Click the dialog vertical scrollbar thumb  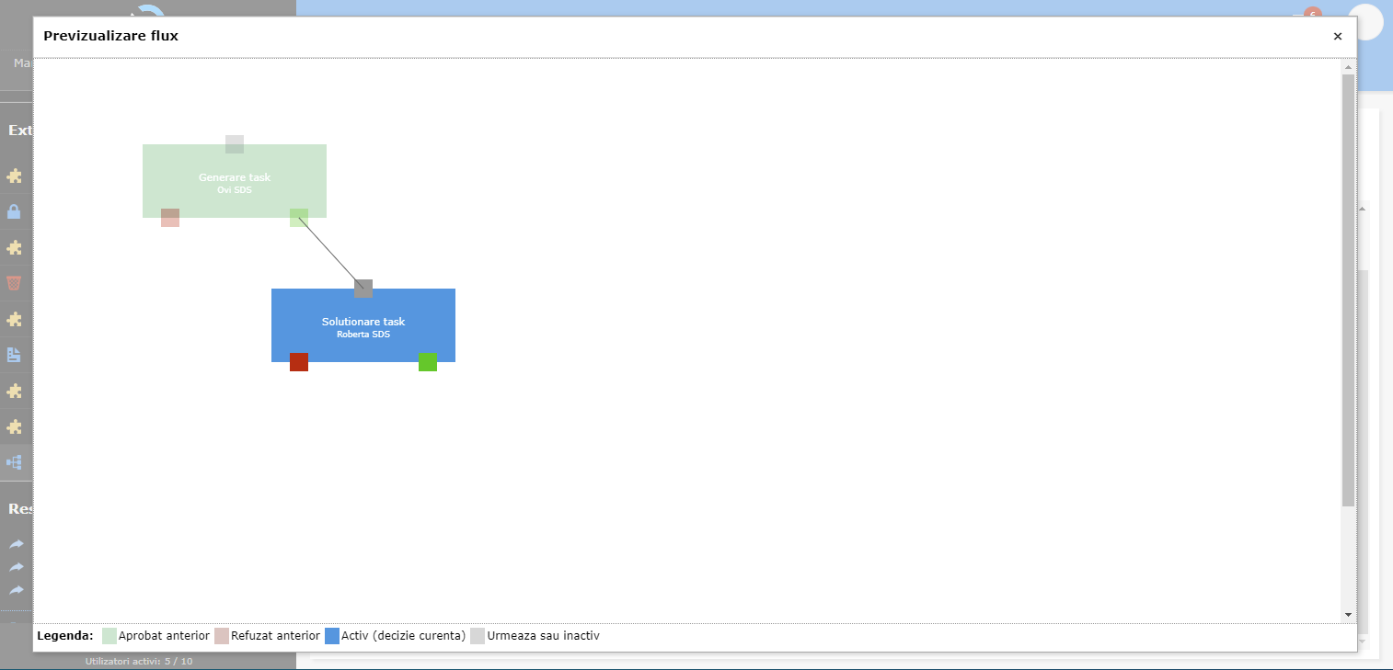(x=1349, y=290)
